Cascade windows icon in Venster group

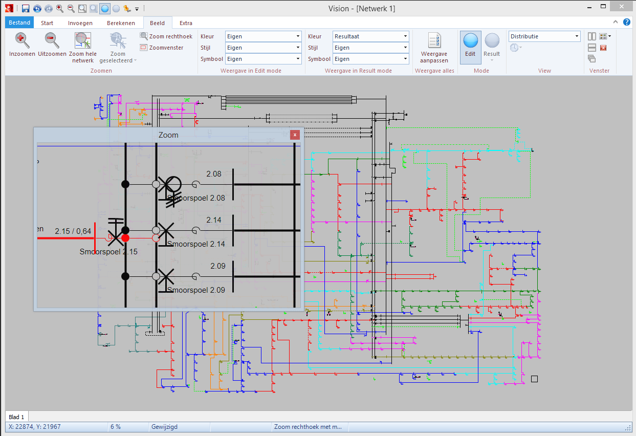(591, 59)
